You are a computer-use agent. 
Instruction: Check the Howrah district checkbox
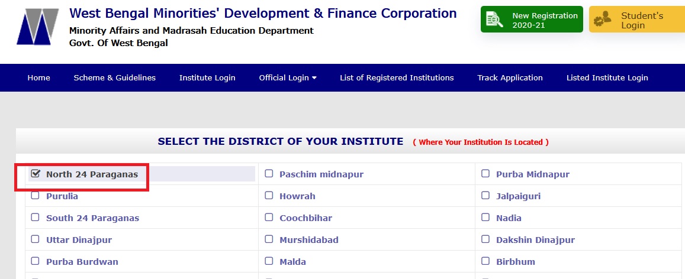[x=269, y=196]
